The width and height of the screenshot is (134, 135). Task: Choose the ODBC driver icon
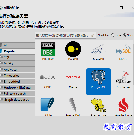(48, 77)
